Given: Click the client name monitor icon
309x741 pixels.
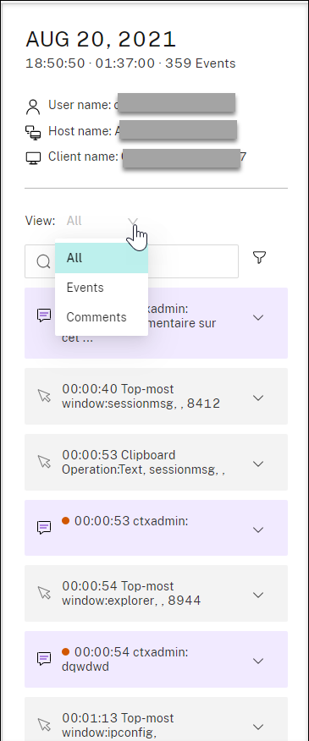Looking at the screenshot, I should click(33, 158).
